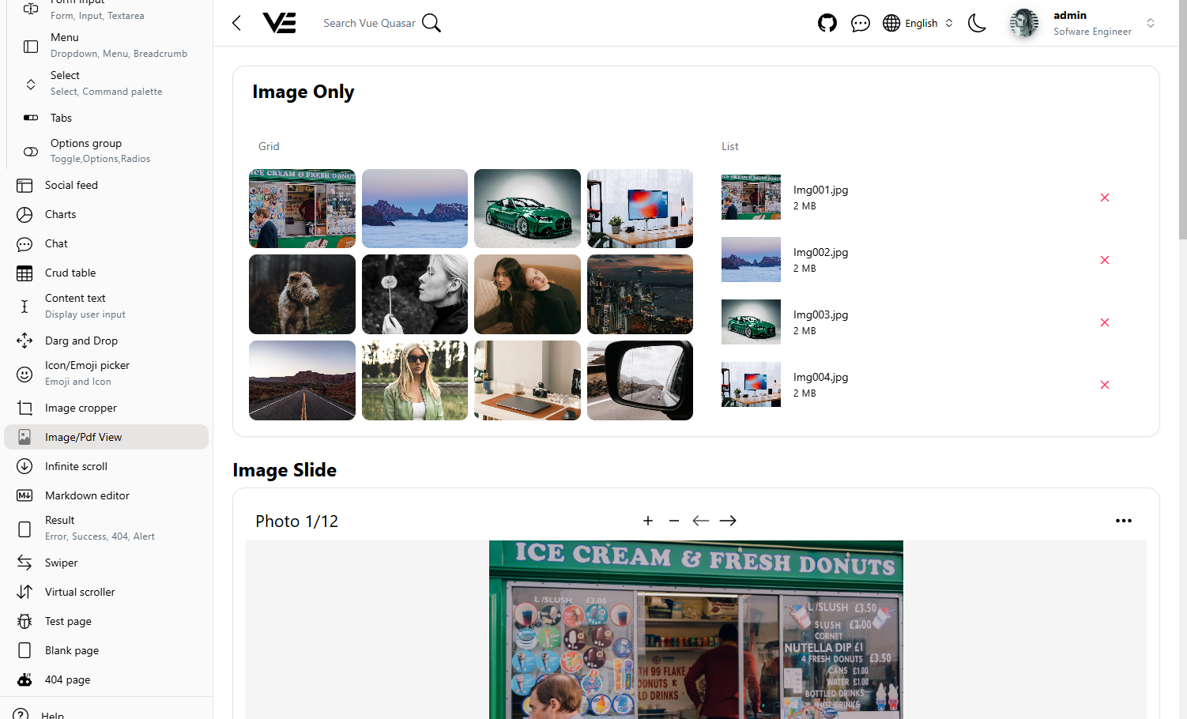The width and height of the screenshot is (1187, 719).
Task: Select the green car grid thumbnail
Action: click(527, 209)
